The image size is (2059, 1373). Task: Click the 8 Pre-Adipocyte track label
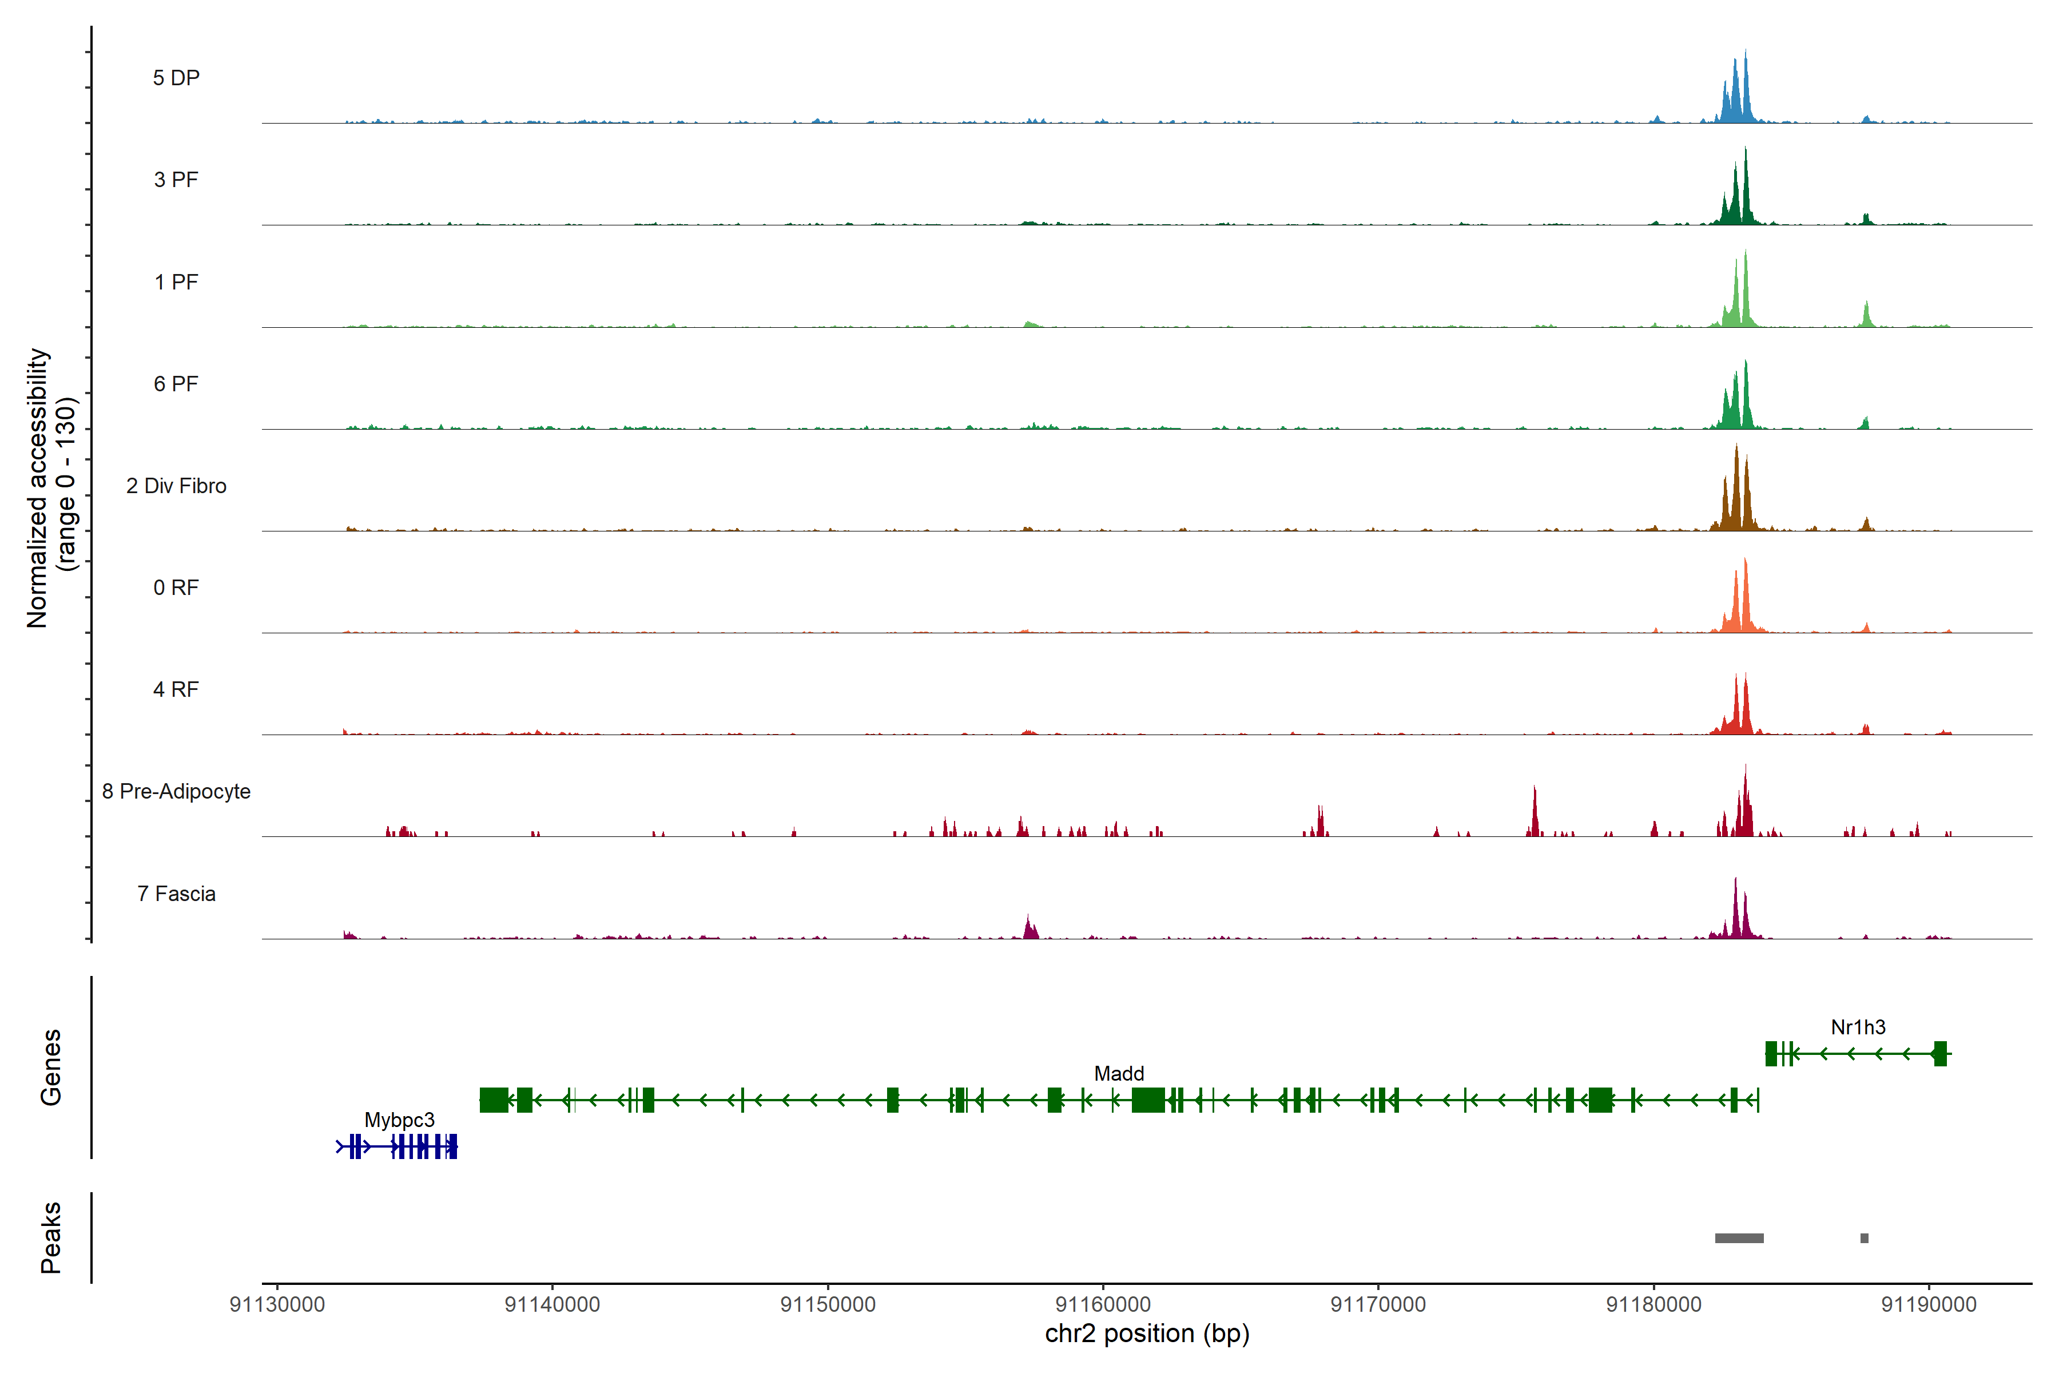[176, 792]
